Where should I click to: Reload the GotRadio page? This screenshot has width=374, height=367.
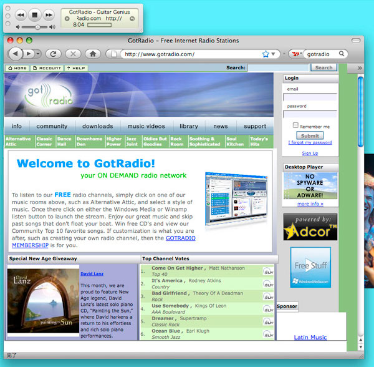[x=53, y=54]
